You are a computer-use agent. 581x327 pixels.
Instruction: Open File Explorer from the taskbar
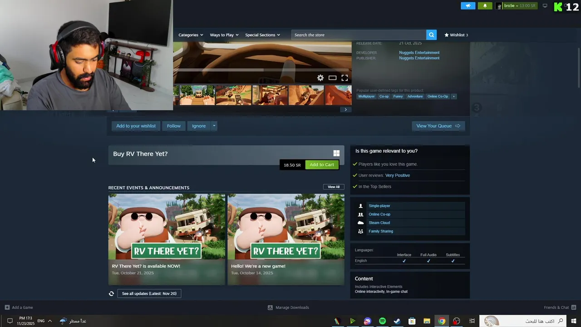(x=427, y=321)
